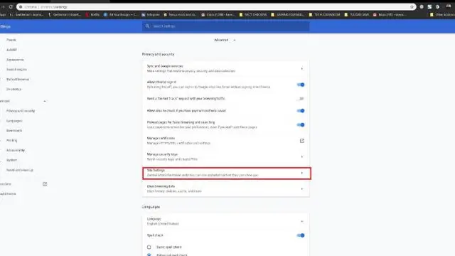455x256 pixels.
Task: Toggle the Spell check switch
Action: (301, 235)
